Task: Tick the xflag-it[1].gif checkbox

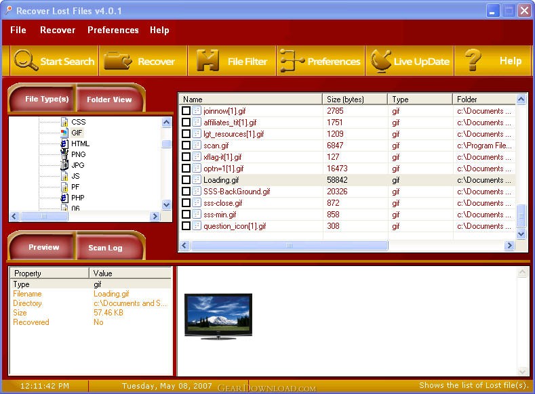Action: pyautogui.click(x=186, y=156)
